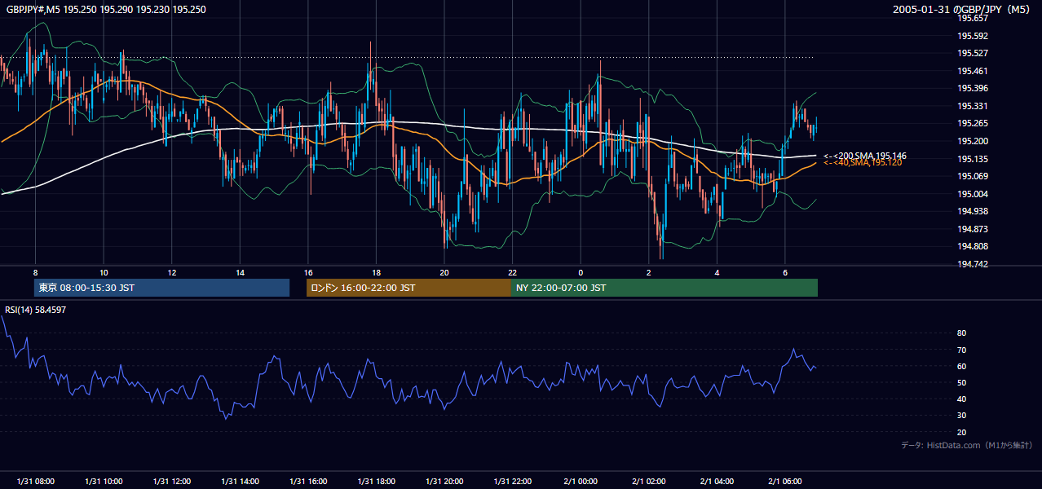Click RSI axis level 30
This screenshot has height=489, width=1042.
(961, 416)
